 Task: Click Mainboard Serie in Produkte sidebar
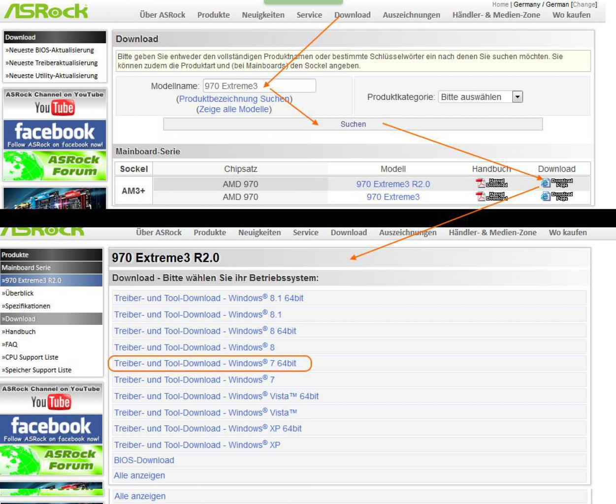[51, 268]
